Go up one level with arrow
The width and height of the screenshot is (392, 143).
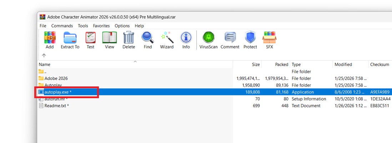point(44,55)
